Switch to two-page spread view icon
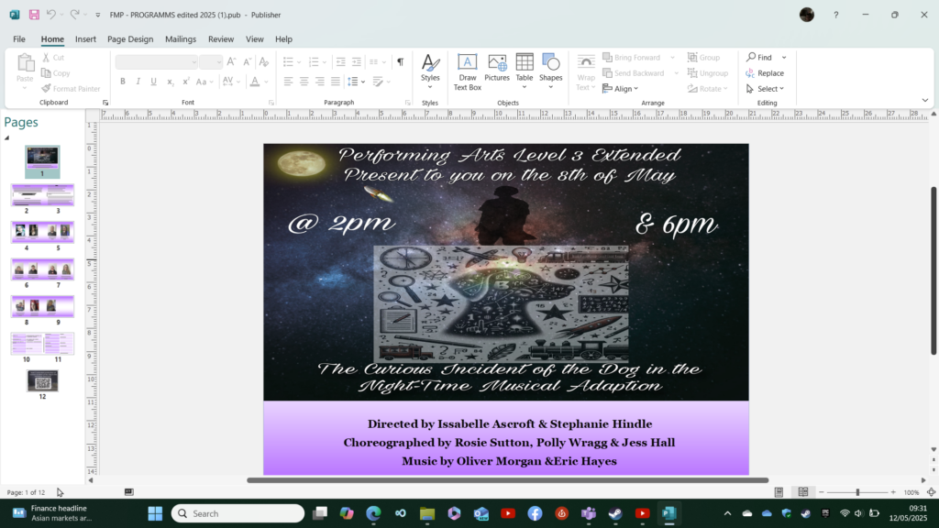 click(803, 492)
